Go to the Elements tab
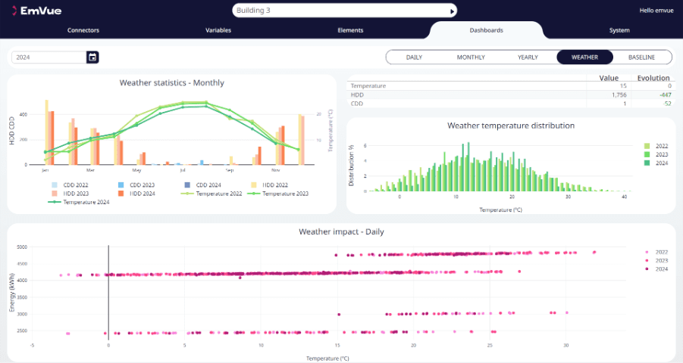This screenshot has width=683, height=363. [x=350, y=30]
